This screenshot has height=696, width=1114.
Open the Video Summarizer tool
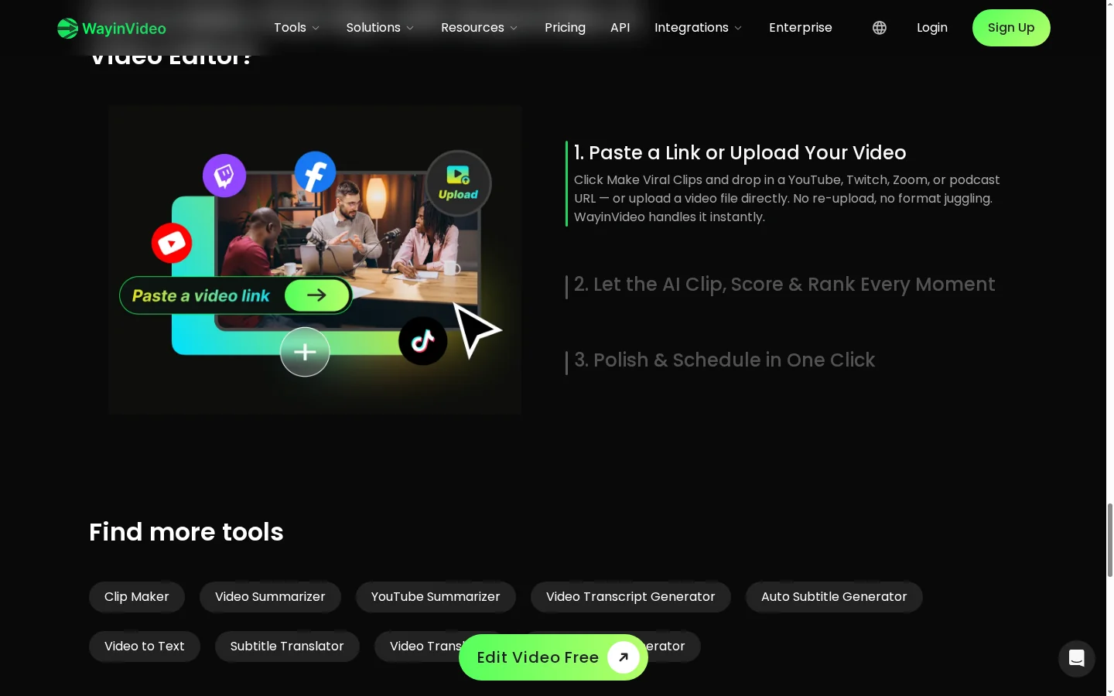[270, 597]
